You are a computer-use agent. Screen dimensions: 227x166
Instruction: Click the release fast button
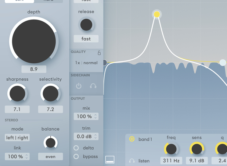click(x=86, y=39)
